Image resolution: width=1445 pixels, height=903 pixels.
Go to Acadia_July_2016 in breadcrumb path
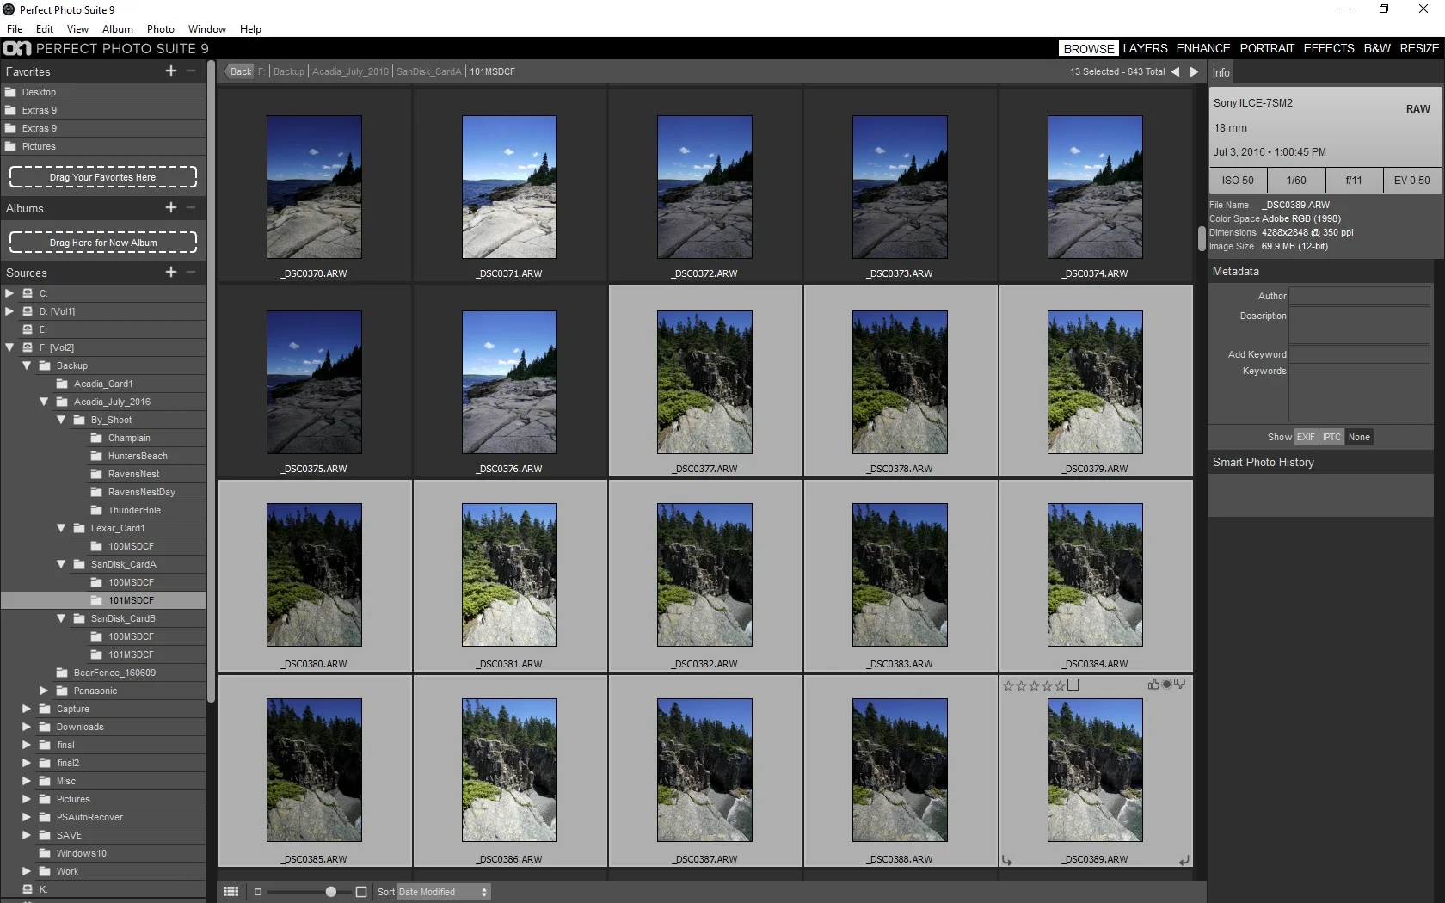coord(350,71)
